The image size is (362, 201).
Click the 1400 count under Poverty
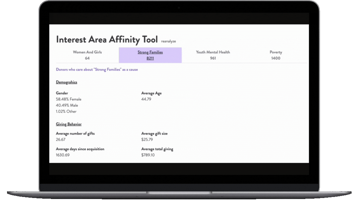point(276,58)
